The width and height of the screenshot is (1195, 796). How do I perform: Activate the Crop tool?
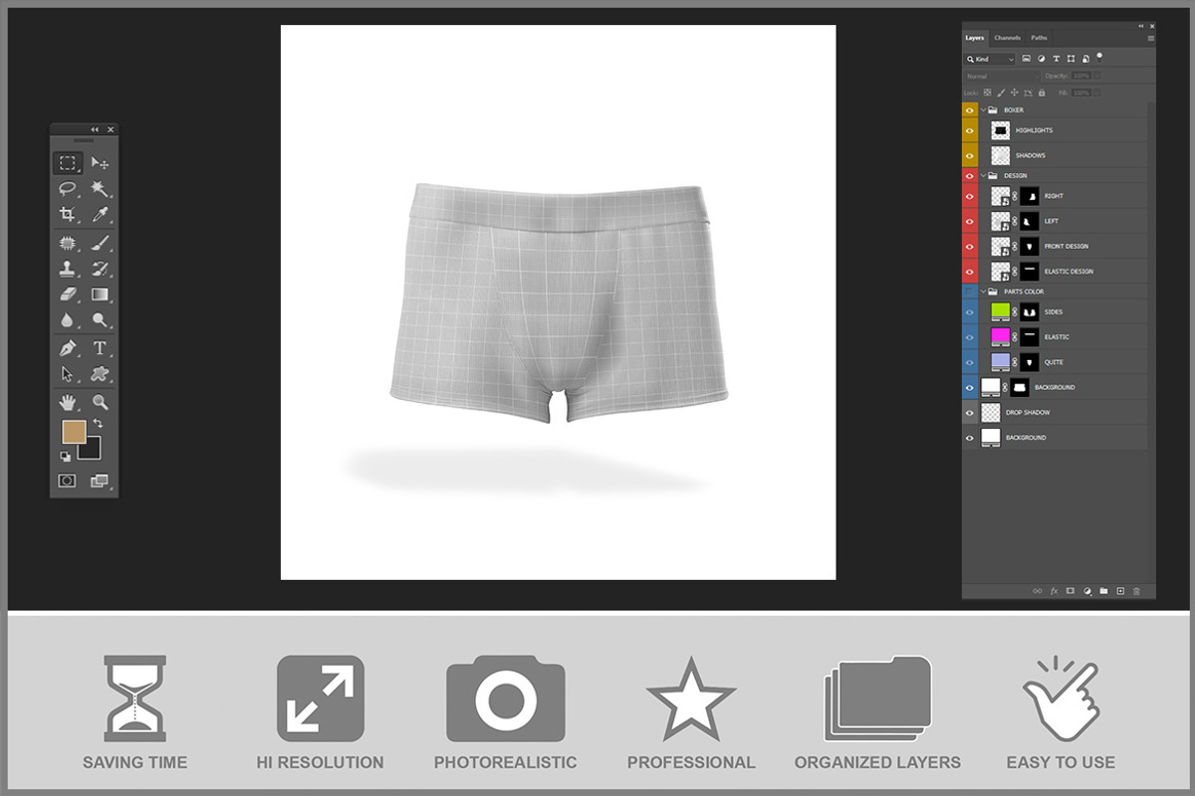click(68, 214)
